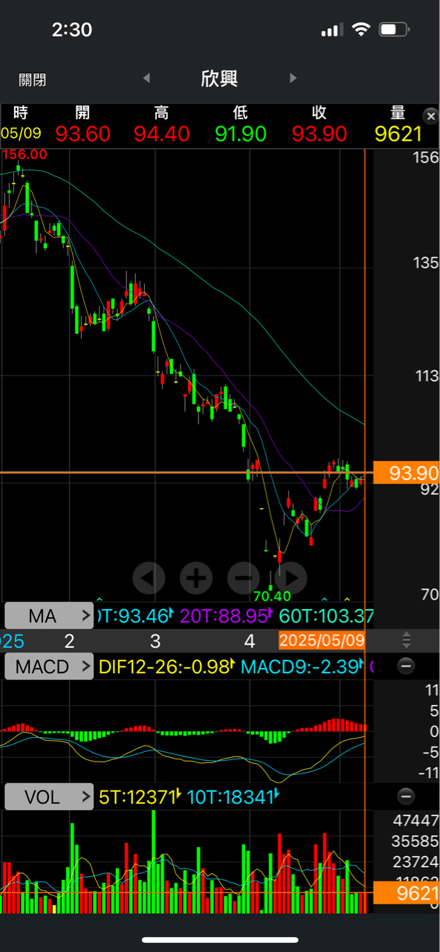Tap the 欣興 stock title
The width and height of the screenshot is (440, 952).
pyautogui.click(x=219, y=78)
